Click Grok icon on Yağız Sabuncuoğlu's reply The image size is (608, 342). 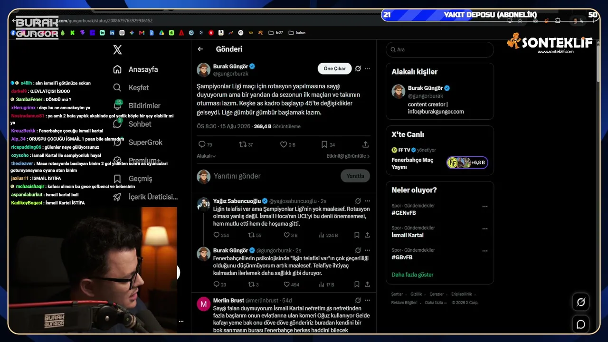(x=358, y=201)
